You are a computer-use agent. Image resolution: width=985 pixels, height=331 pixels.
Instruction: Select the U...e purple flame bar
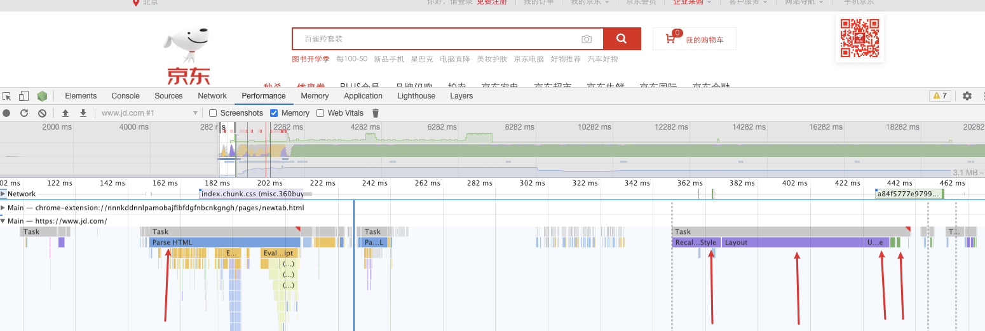[876, 242]
